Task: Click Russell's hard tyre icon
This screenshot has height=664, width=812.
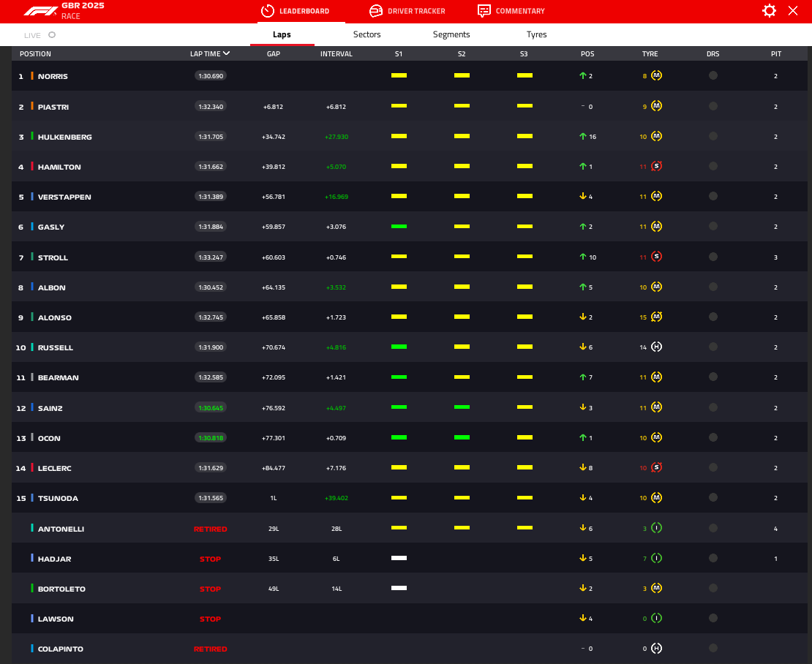Action: tap(656, 347)
